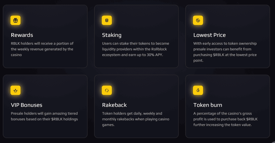Click the coin stack Staking icon

click(107, 21)
